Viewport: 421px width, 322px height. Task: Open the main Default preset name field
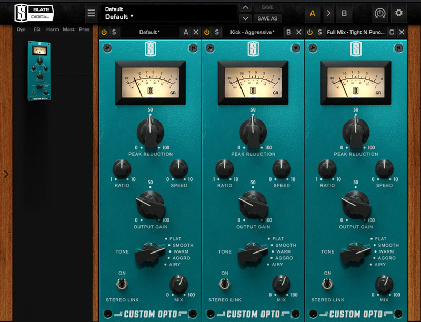coord(168,13)
